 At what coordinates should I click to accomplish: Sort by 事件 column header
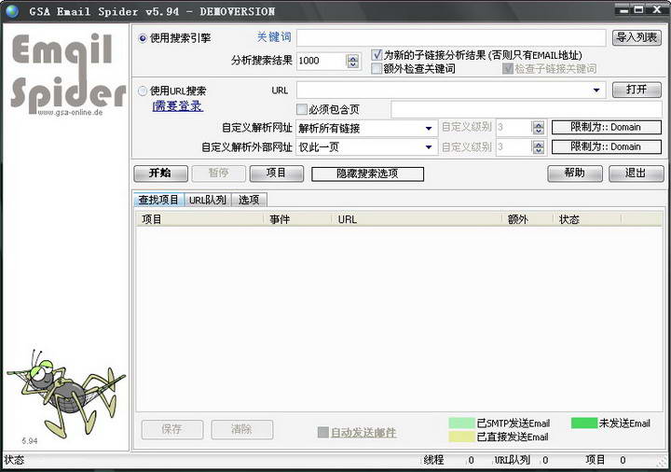point(297,219)
